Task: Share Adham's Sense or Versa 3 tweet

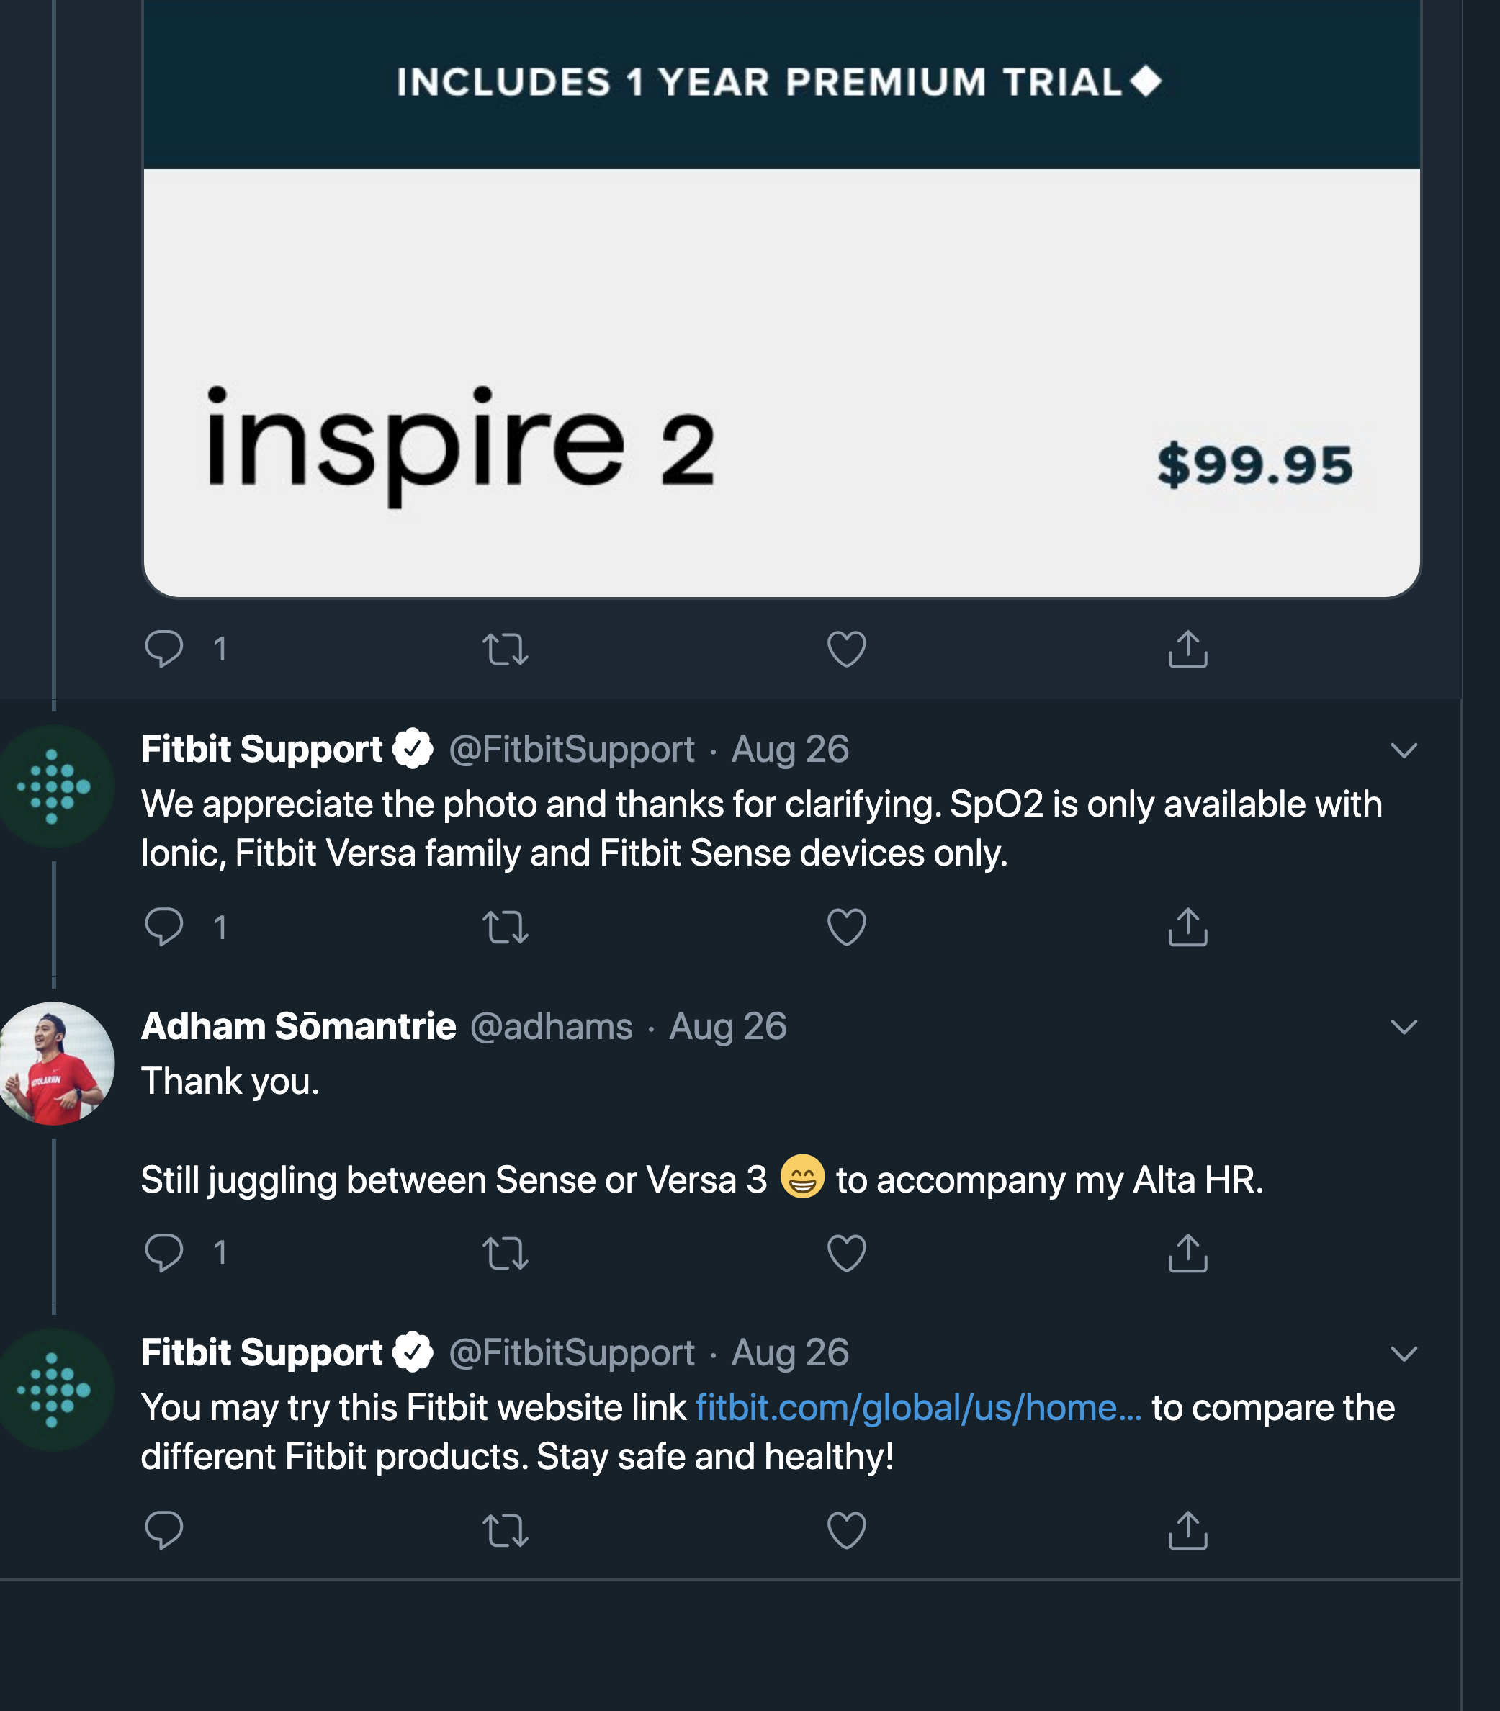Action: pos(1187,1253)
